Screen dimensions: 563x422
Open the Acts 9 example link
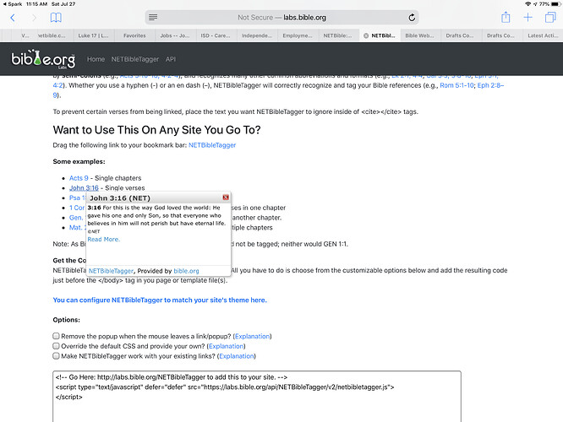[79, 178]
